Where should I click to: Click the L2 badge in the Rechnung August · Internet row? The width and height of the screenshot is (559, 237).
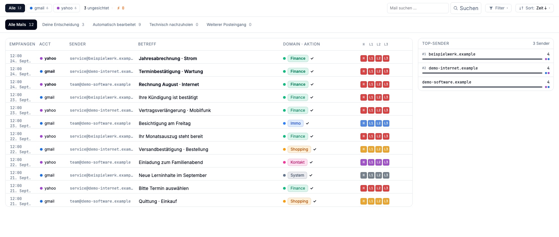(x=379, y=84)
